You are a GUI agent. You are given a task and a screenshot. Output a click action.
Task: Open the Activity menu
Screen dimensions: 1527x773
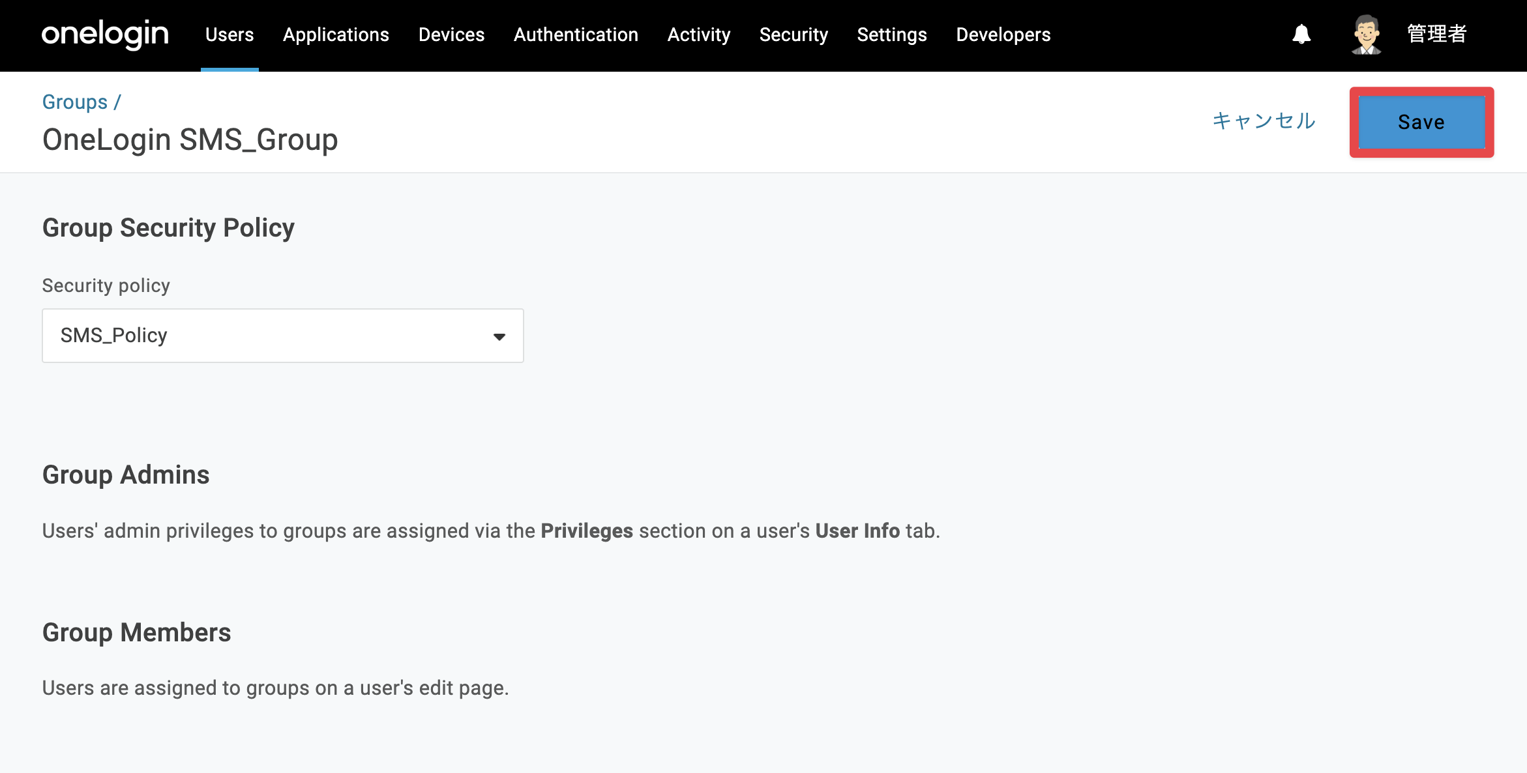[699, 35]
